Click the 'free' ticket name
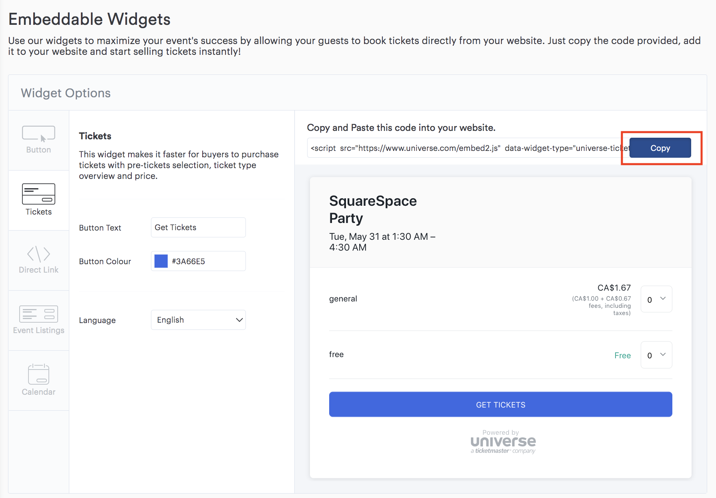716x498 pixels. (x=336, y=354)
